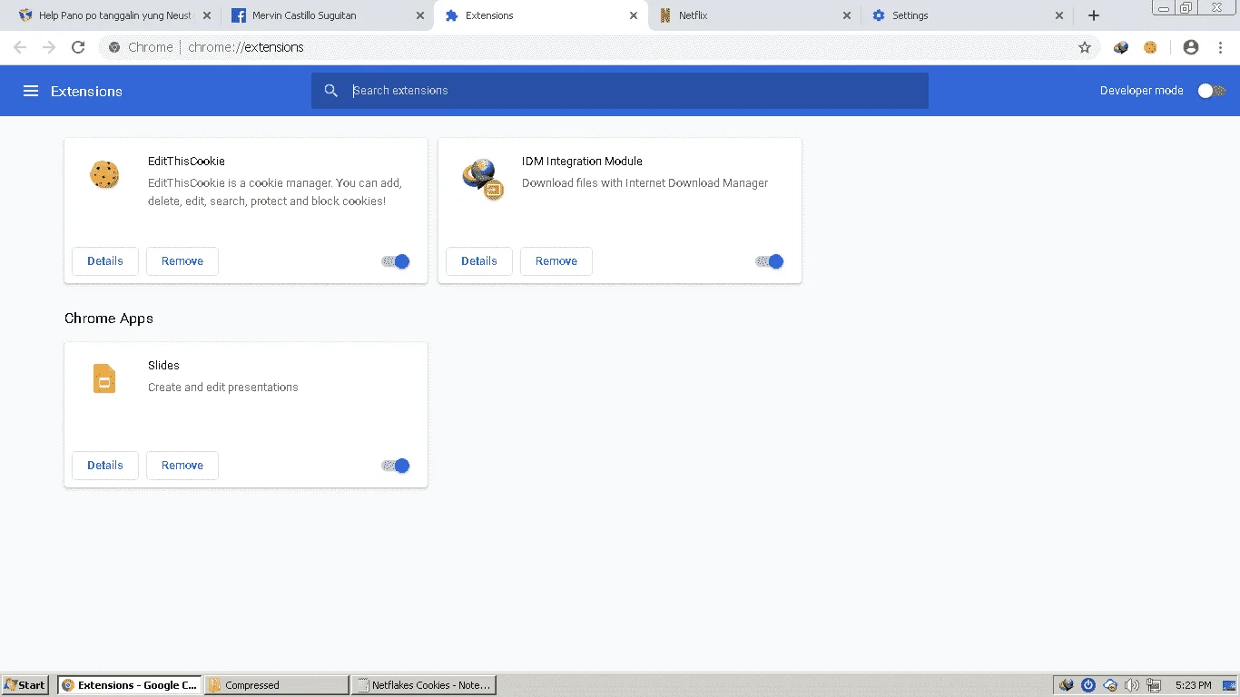Click the 'Create and edit presentations' description

click(223, 388)
